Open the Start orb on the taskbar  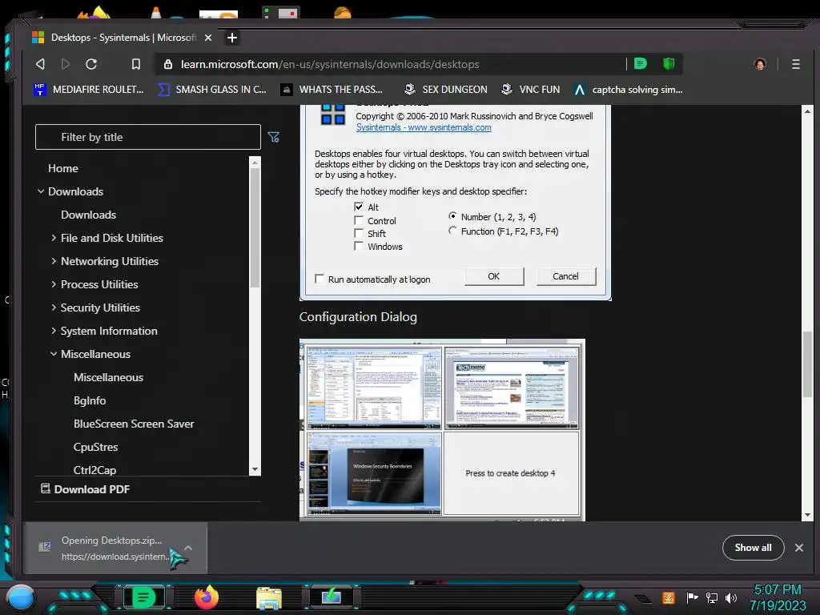tap(20, 597)
